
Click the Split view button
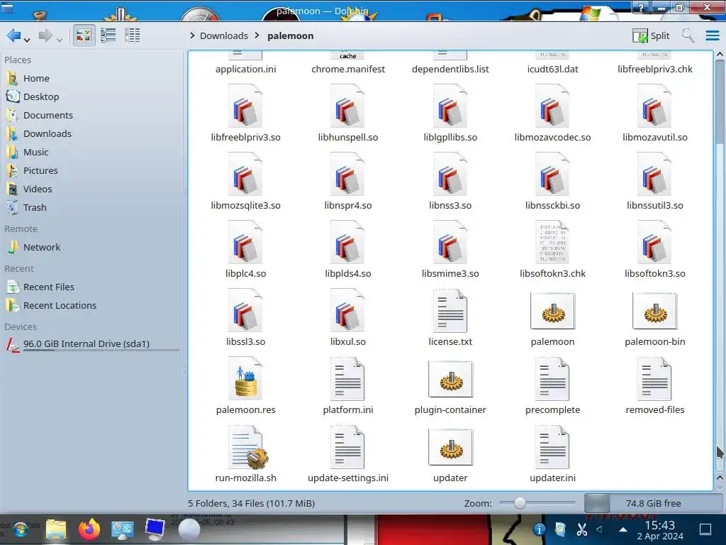click(x=651, y=35)
